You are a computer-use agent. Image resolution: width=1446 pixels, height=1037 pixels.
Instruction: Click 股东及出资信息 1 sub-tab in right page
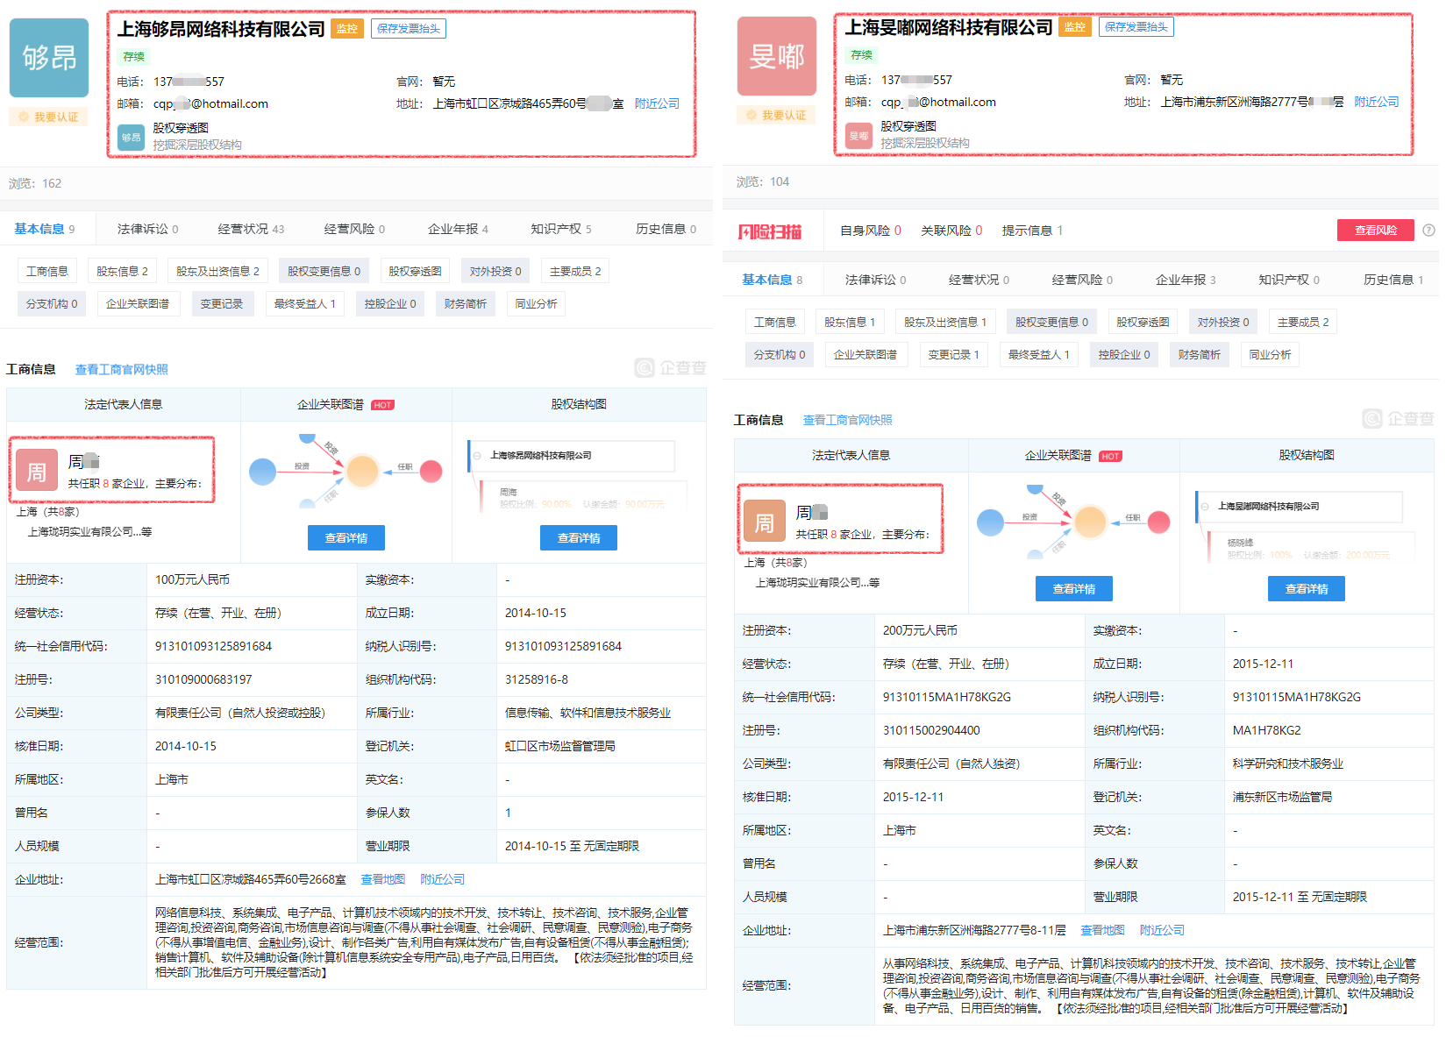[945, 322]
